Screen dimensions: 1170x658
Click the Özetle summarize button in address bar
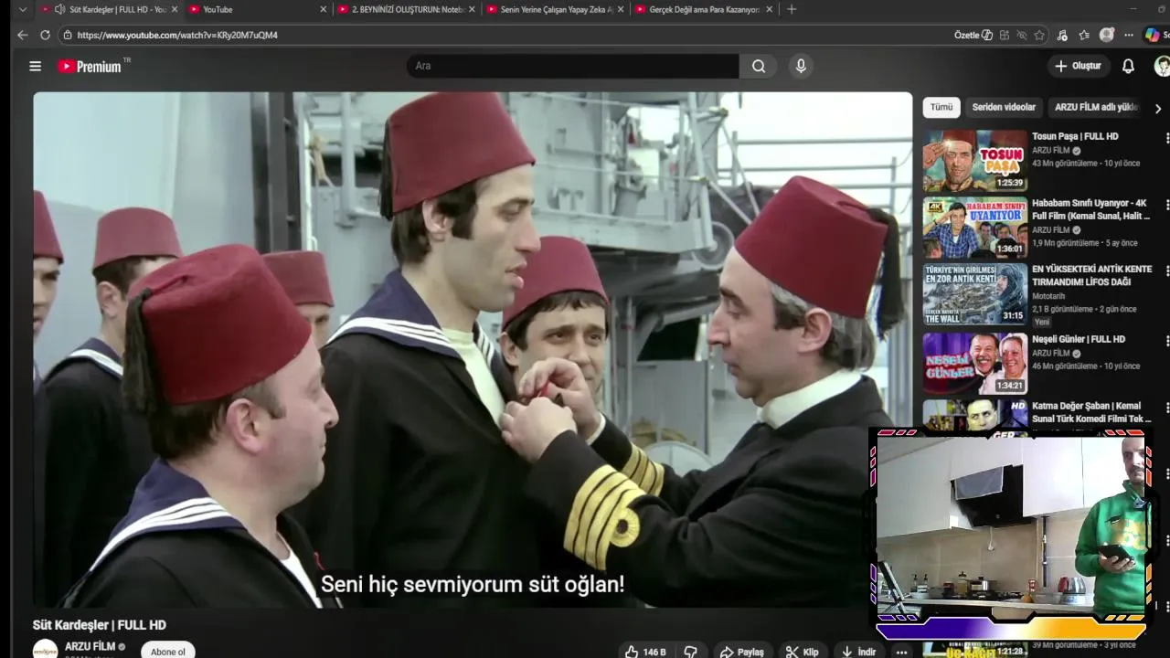pos(973,35)
